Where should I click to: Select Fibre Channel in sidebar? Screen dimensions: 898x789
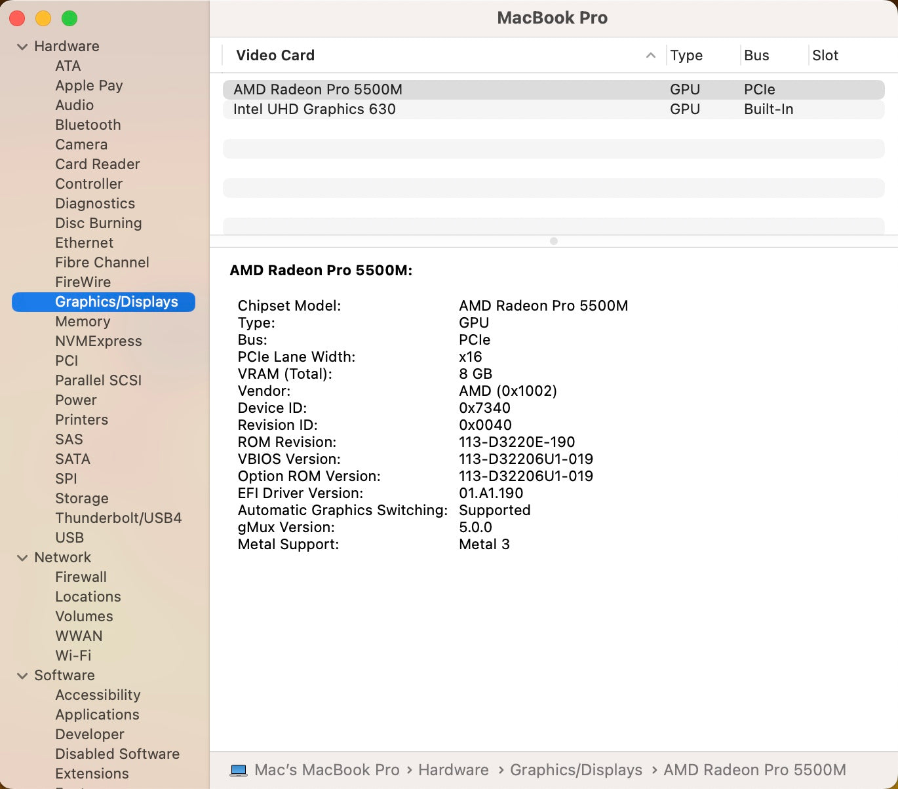tap(102, 263)
